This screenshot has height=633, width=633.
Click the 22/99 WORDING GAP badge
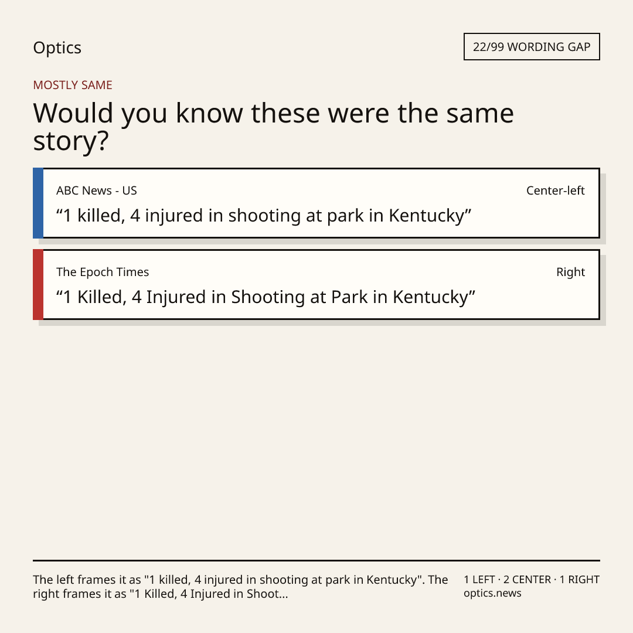tap(532, 47)
